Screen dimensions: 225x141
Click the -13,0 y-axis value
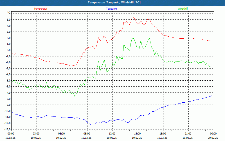coord(7,129)
